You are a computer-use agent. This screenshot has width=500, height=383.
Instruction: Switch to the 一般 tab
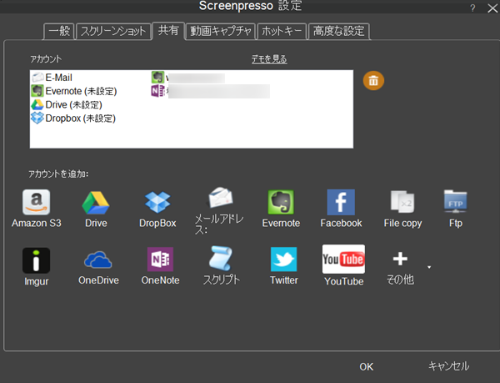point(59,31)
